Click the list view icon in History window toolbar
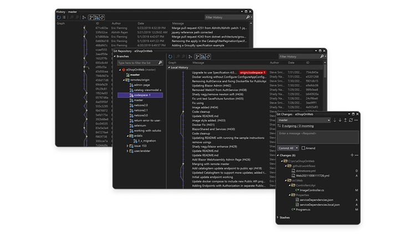Image resolution: width=416 pixels, height=234 pixels. pos(64,18)
